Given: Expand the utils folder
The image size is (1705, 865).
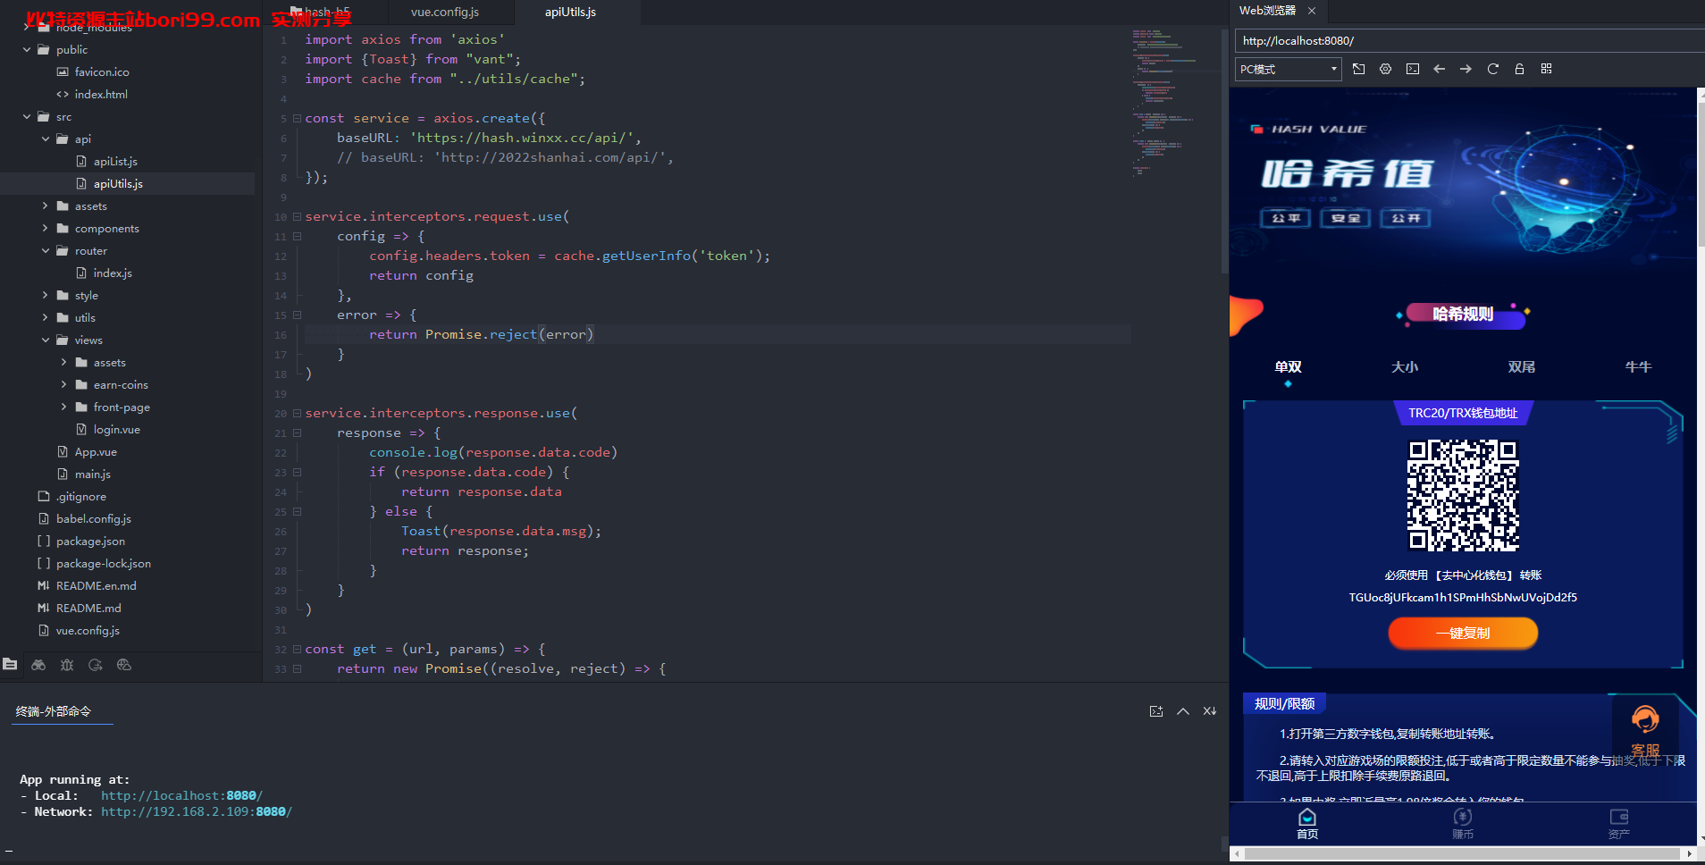Looking at the screenshot, I should pos(46,317).
